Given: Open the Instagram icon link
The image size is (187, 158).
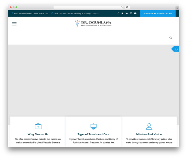Looking at the screenshot, I should (131, 13).
